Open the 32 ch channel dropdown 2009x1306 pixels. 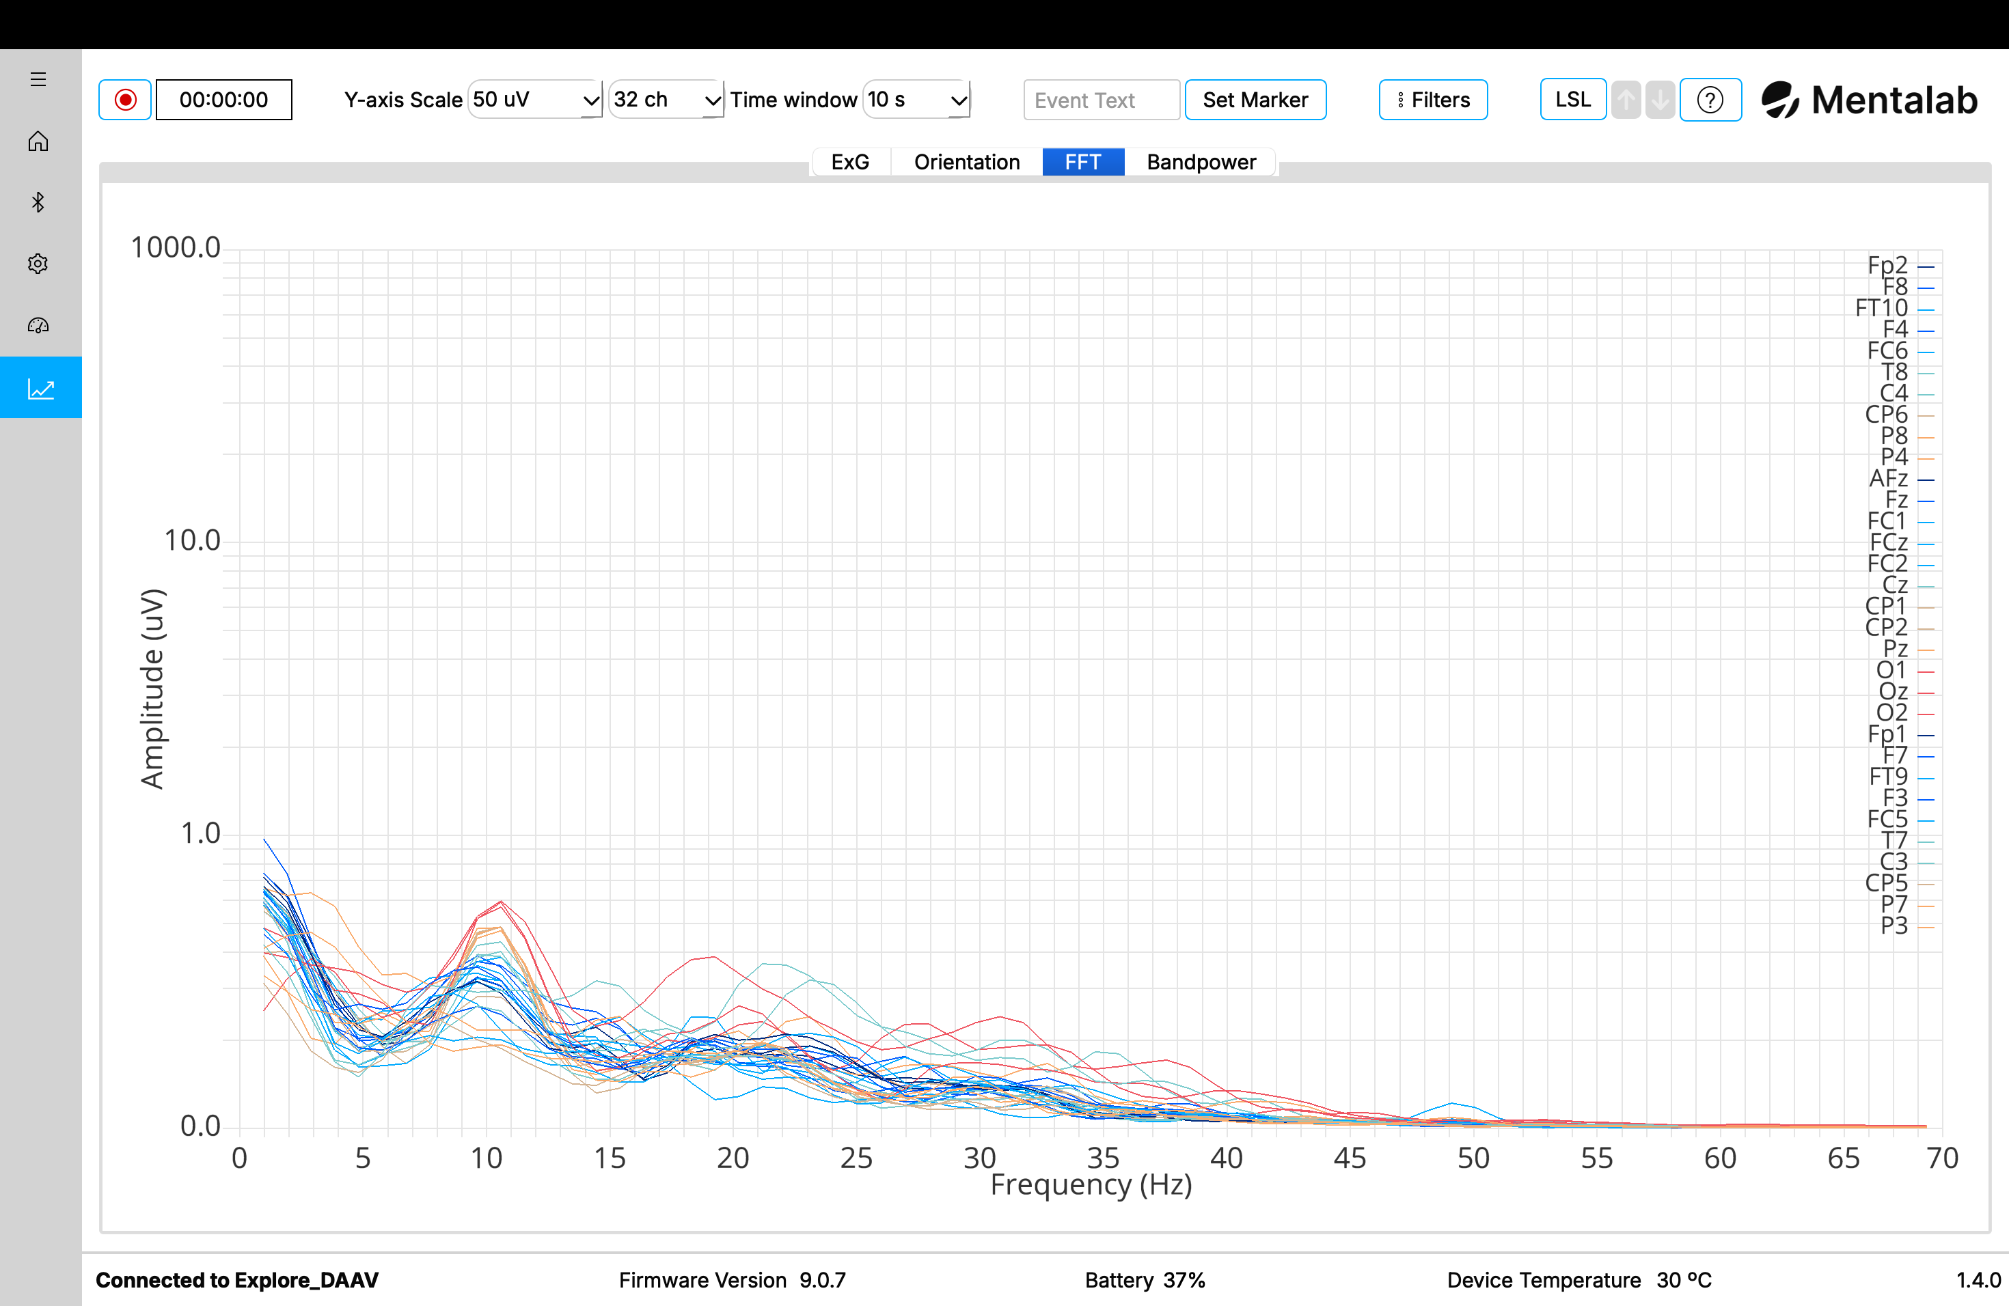point(666,100)
